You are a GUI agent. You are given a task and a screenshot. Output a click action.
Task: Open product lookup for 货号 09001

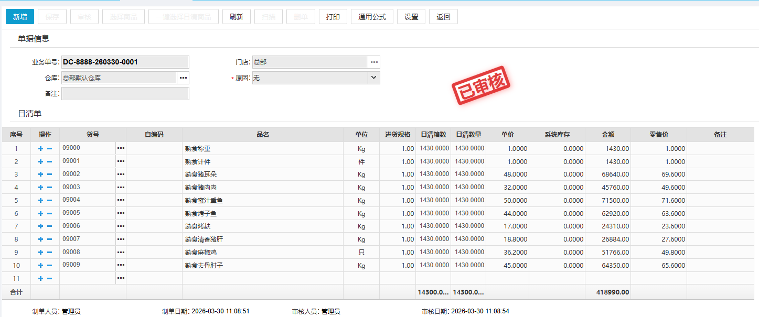(121, 161)
